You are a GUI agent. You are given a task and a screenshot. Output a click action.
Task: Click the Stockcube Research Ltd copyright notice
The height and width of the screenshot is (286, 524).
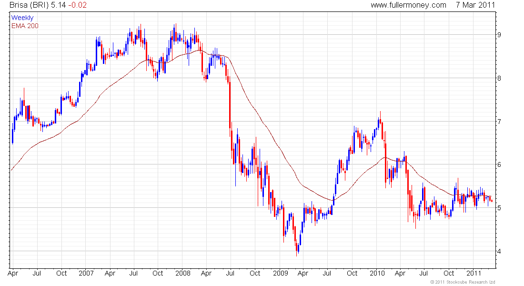pyautogui.click(x=463, y=282)
